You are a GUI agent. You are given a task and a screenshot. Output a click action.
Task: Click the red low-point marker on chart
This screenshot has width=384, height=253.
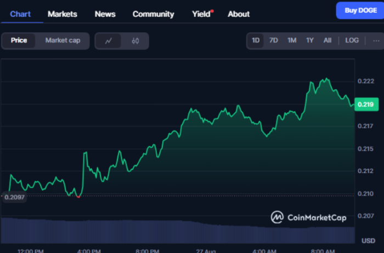79,196
